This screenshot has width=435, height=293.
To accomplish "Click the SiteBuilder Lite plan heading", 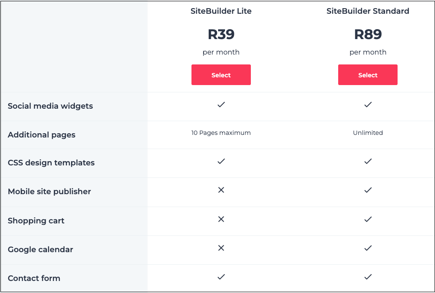I will point(221,11).
